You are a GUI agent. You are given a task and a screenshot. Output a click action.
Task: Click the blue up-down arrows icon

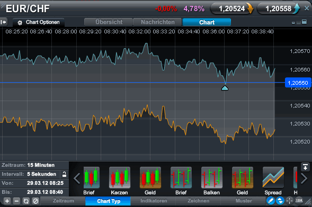point(280,201)
